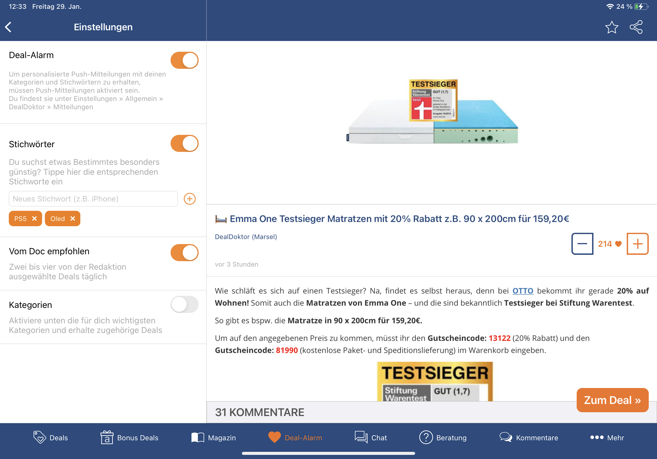Tap the Zum Deal button

pyautogui.click(x=612, y=400)
